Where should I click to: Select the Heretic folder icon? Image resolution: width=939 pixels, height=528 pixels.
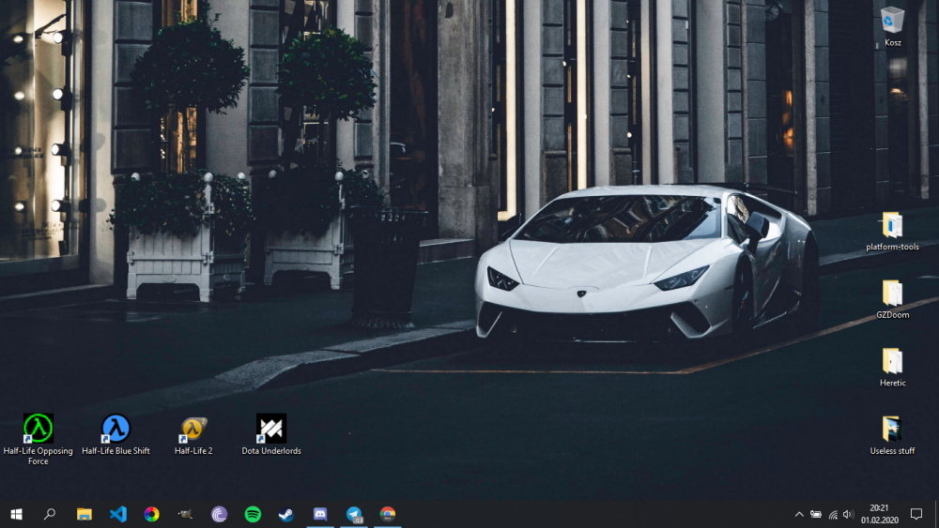pyautogui.click(x=892, y=361)
